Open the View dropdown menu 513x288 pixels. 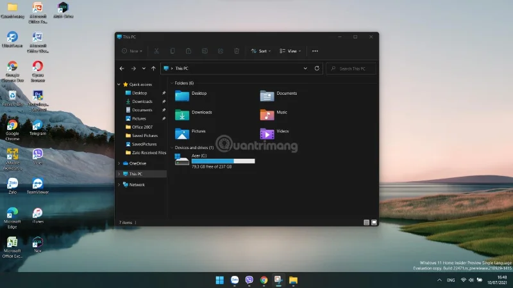(x=290, y=51)
